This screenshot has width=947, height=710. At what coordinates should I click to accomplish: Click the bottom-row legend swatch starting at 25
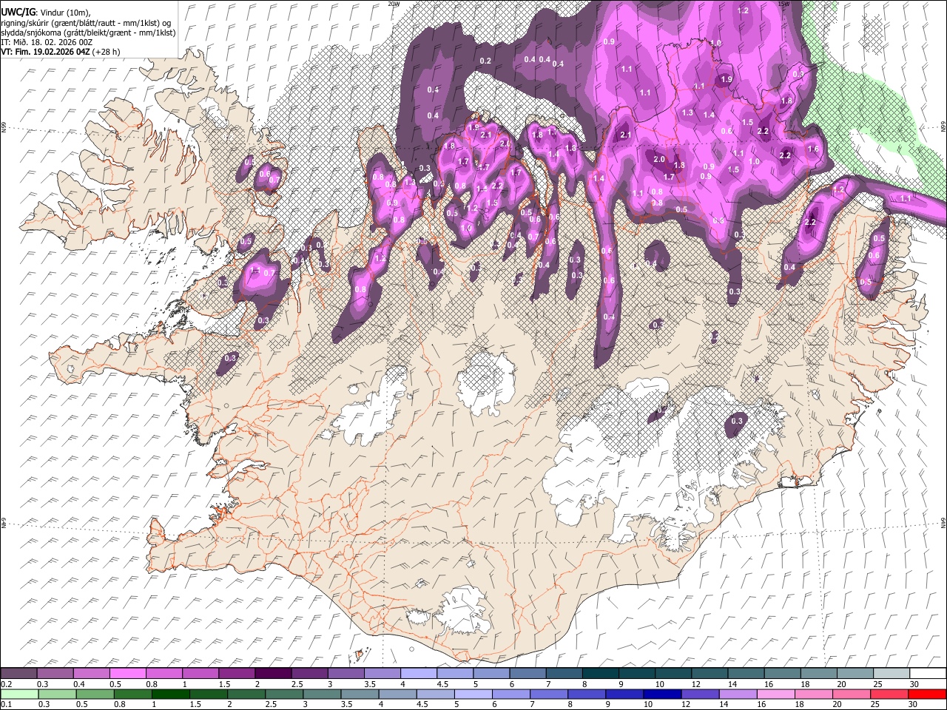click(888, 694)
